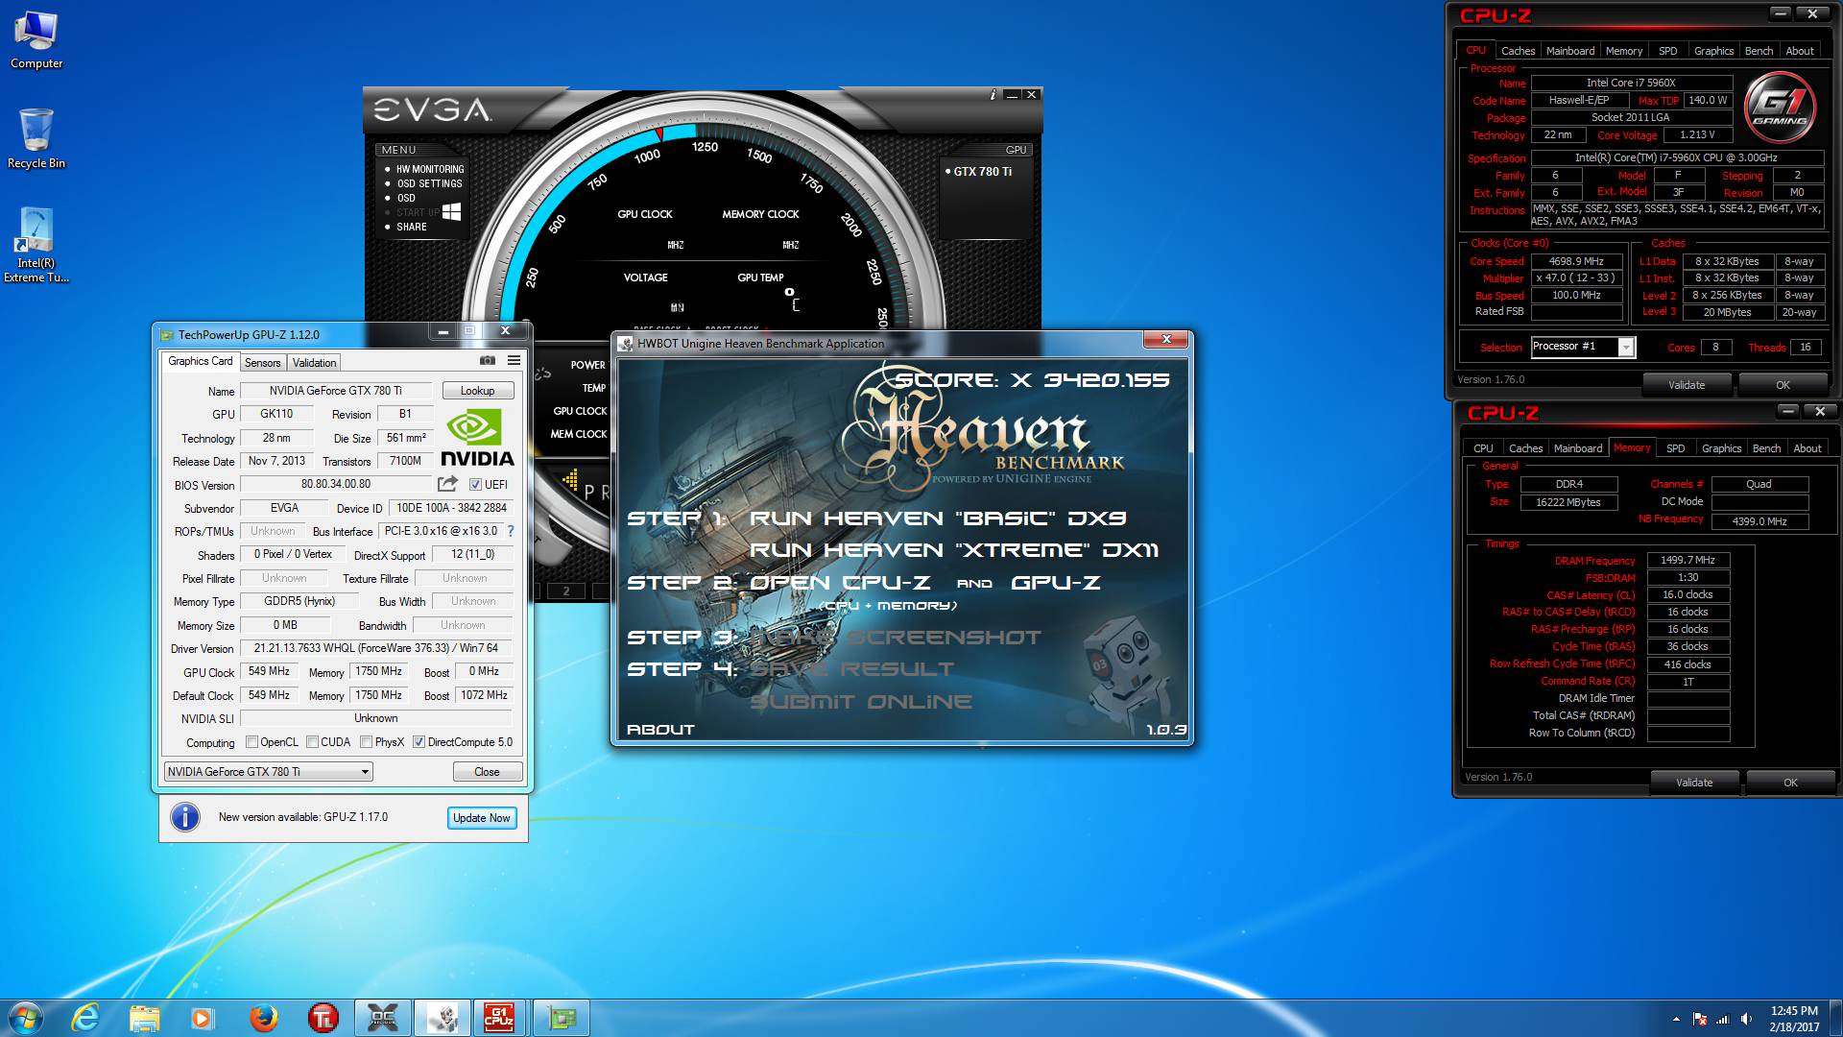Click the GPU-Z link in Heaven step 2
Viewport: 1843px width, 1037px height.
[1056, 583]
